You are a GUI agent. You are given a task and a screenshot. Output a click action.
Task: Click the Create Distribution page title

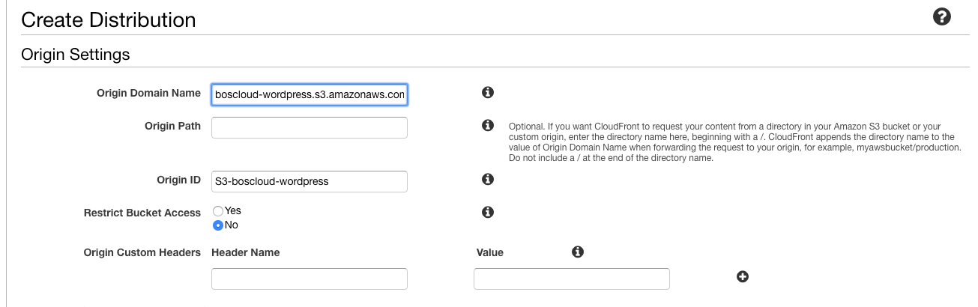pos(109,19)
